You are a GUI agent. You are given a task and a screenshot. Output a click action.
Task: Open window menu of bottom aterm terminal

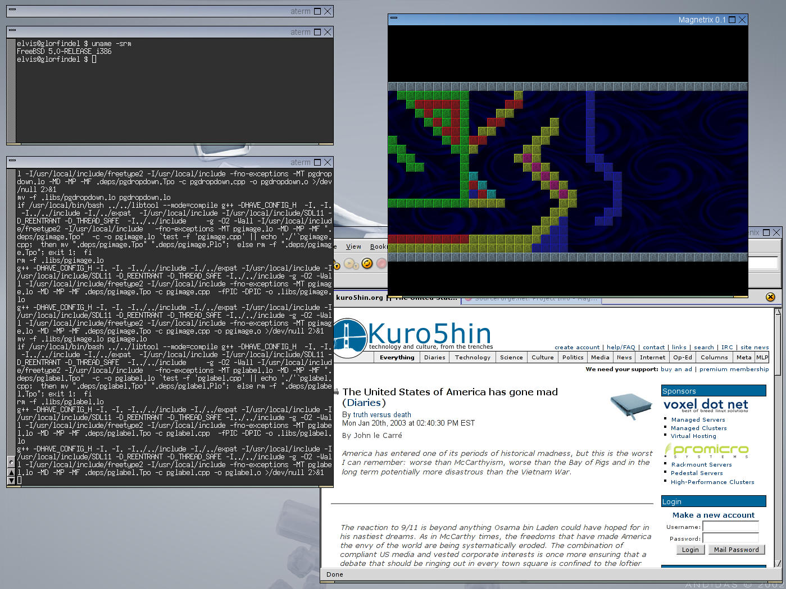tap(12, 161)
